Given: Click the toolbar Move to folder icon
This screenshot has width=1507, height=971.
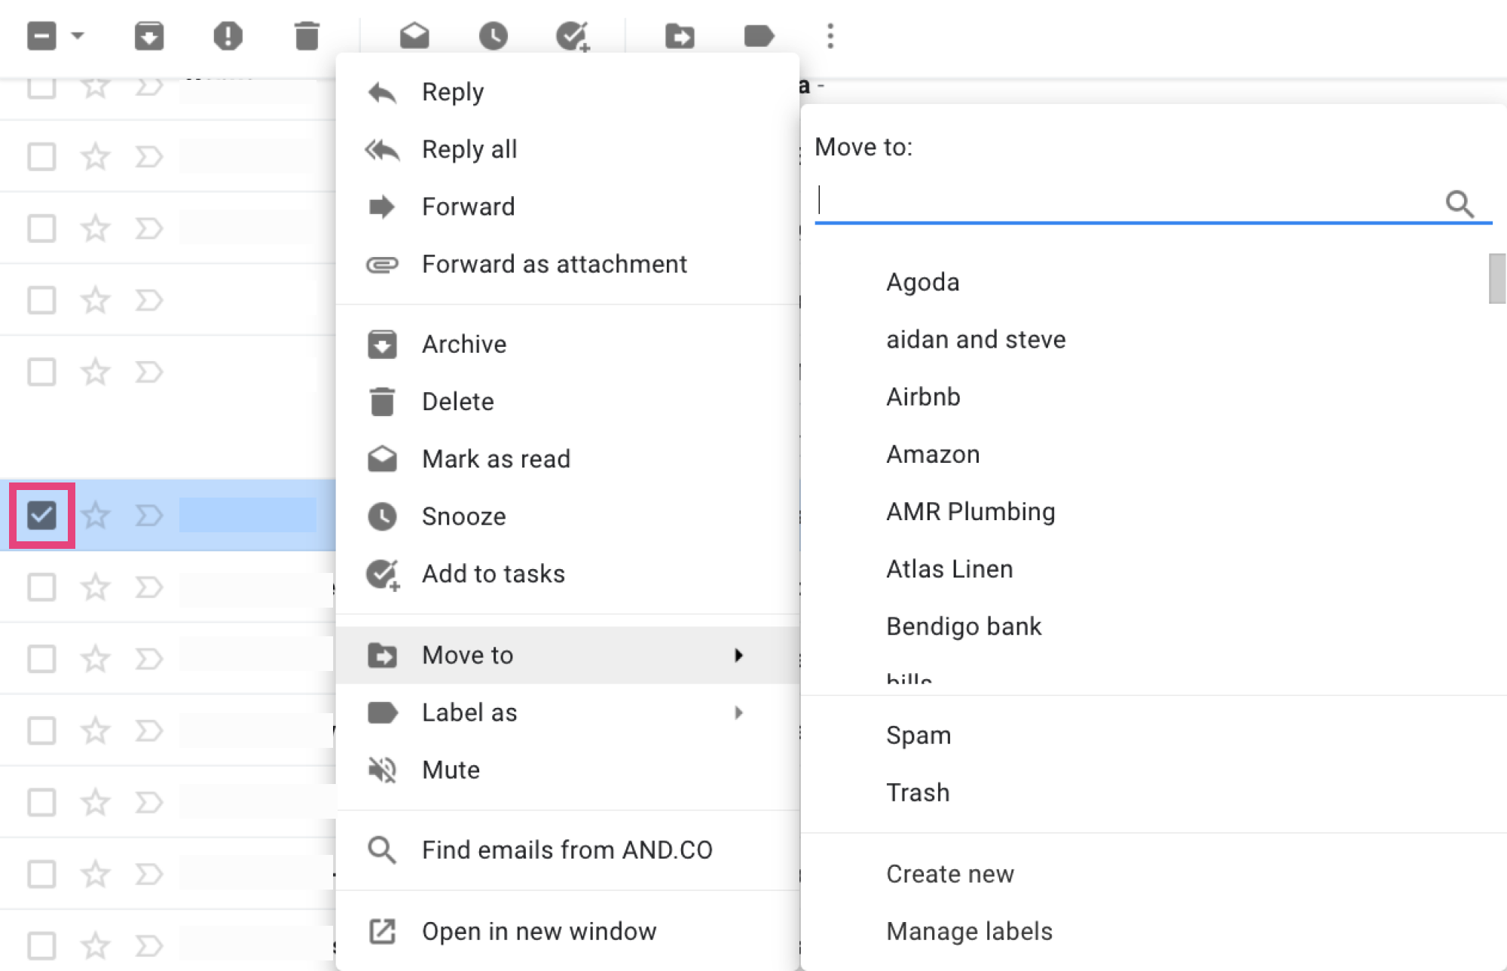Looking at the screenshot, I should [x=680, y=35].
